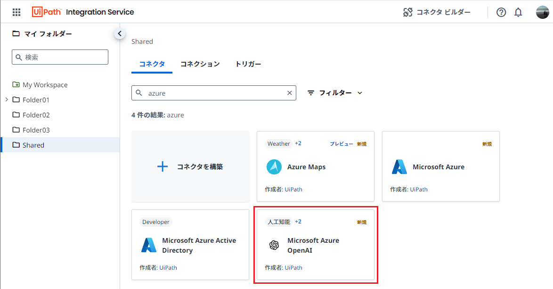Open the app launcher grid icon
The height and width of the screenshot is (289, 553).
pos(16,12)
